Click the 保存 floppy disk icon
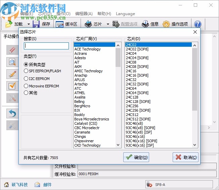Viewport: 219px width, 190px height. 36,24
